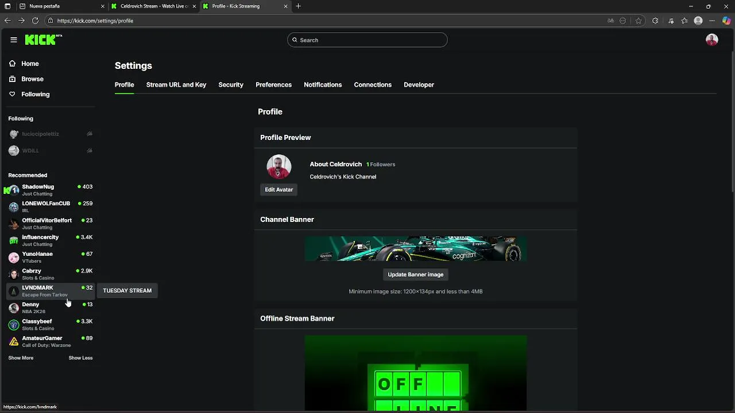
Task: Go back with the browser back arrow
Action: coord(7,21)
